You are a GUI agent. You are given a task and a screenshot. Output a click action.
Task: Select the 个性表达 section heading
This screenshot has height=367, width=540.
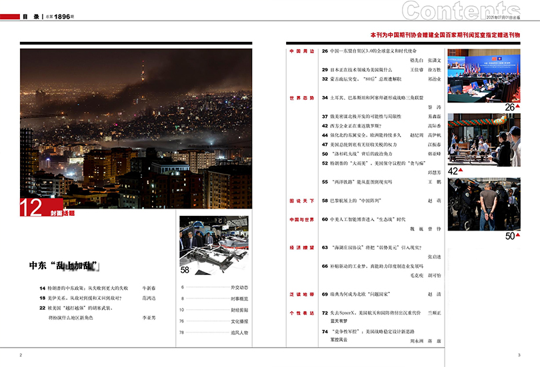point(301,312)
